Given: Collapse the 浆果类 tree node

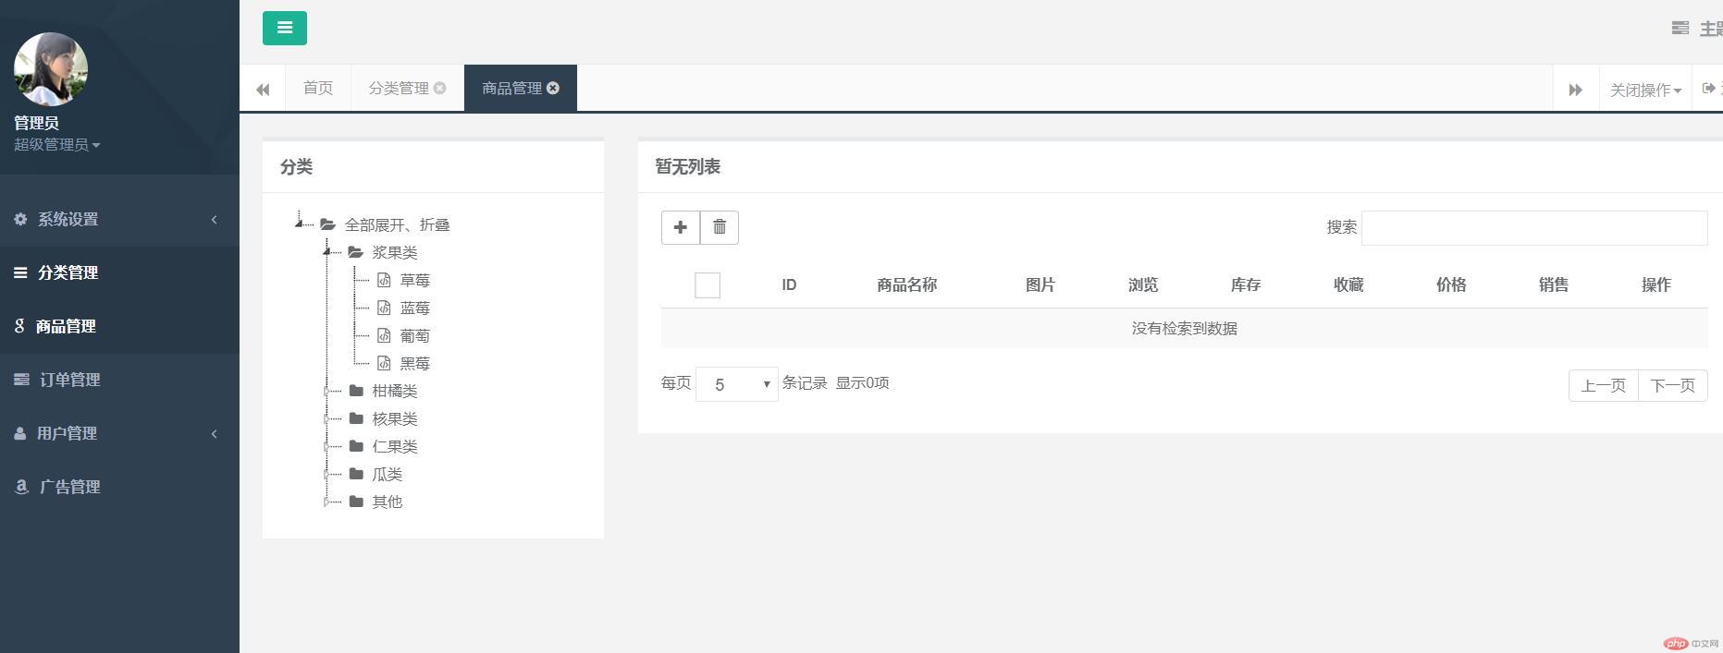Looking at the screenshot, I should click(326, 252).
